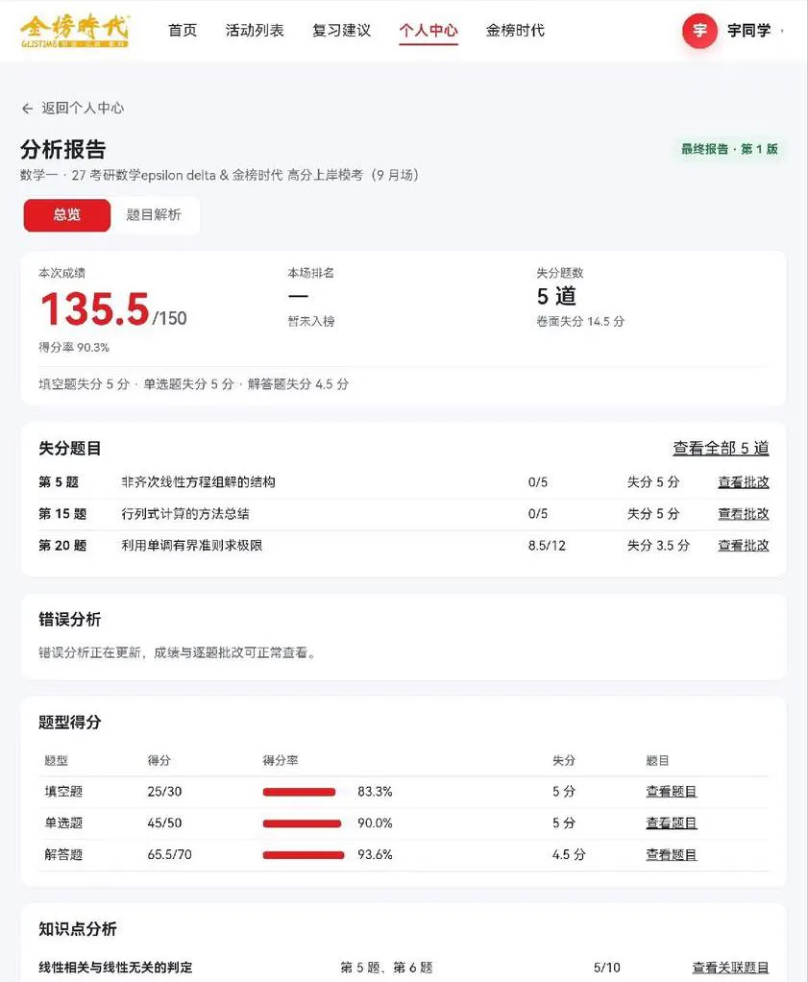
Task: Click the 第 5 题、第 6 题 text
Action: (386, 968)
